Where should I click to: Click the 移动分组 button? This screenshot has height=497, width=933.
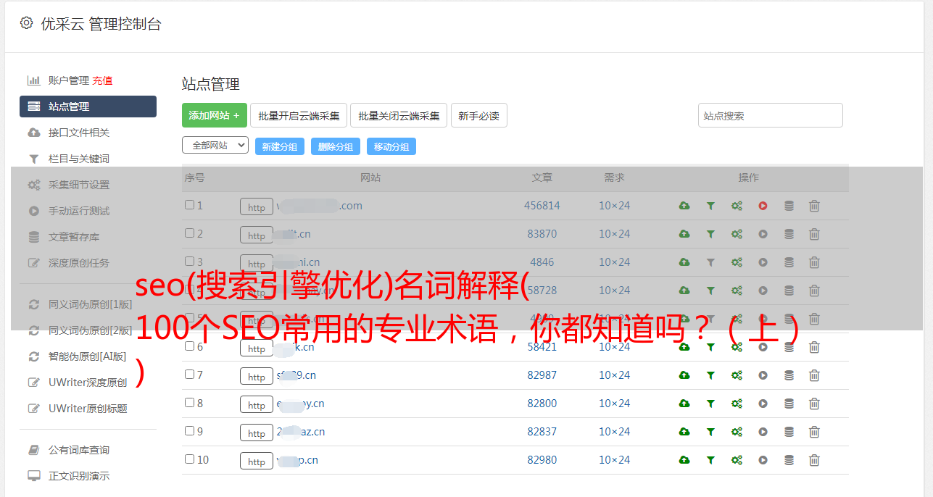click(391, 146)
